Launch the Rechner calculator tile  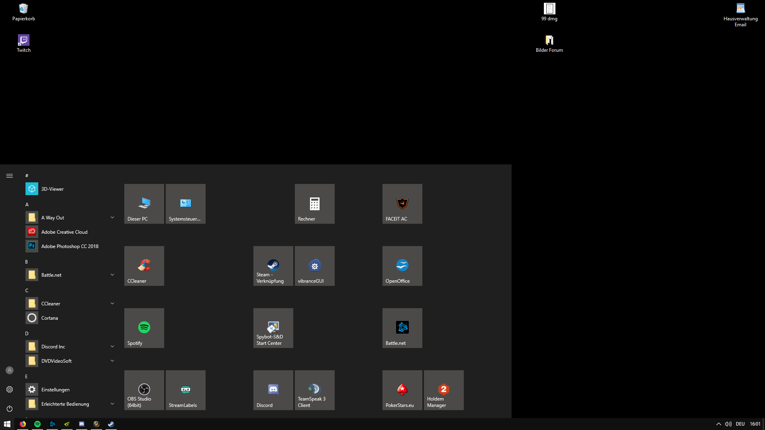point(315,204)
